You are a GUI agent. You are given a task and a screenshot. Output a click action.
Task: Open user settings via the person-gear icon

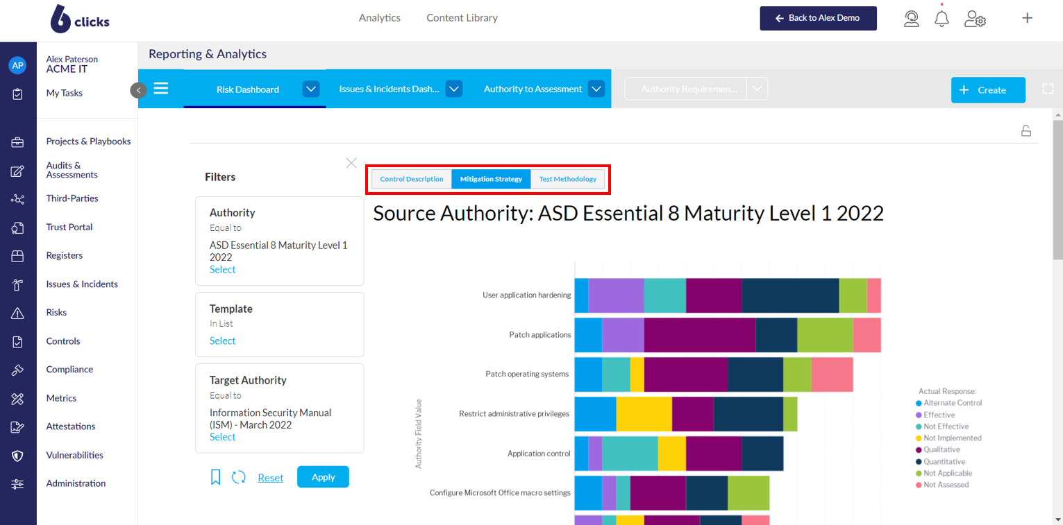coord(975,20)
